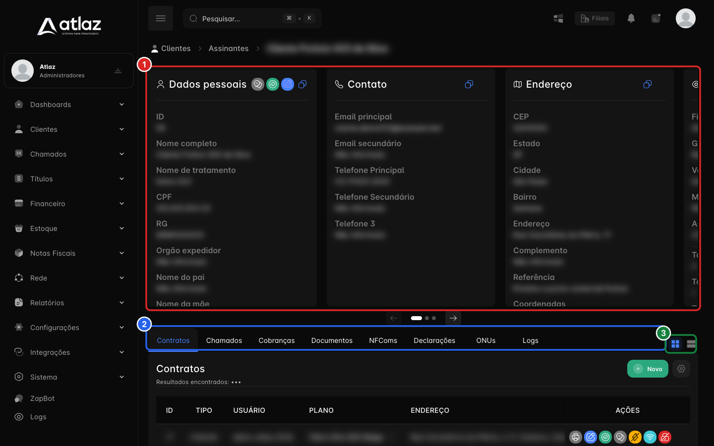Advance the cards carousel with the right arrow

pos(453,318)
